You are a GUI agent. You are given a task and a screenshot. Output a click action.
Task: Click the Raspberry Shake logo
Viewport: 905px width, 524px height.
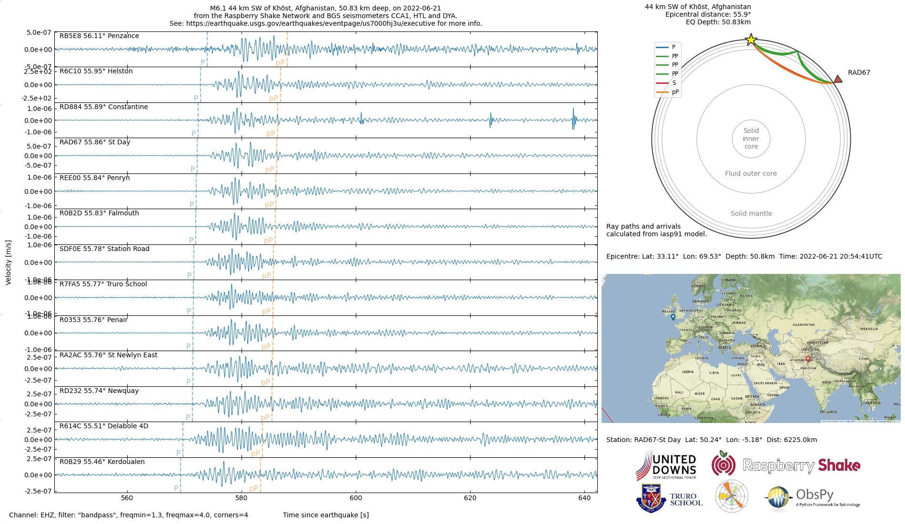[x=786, y=464]
